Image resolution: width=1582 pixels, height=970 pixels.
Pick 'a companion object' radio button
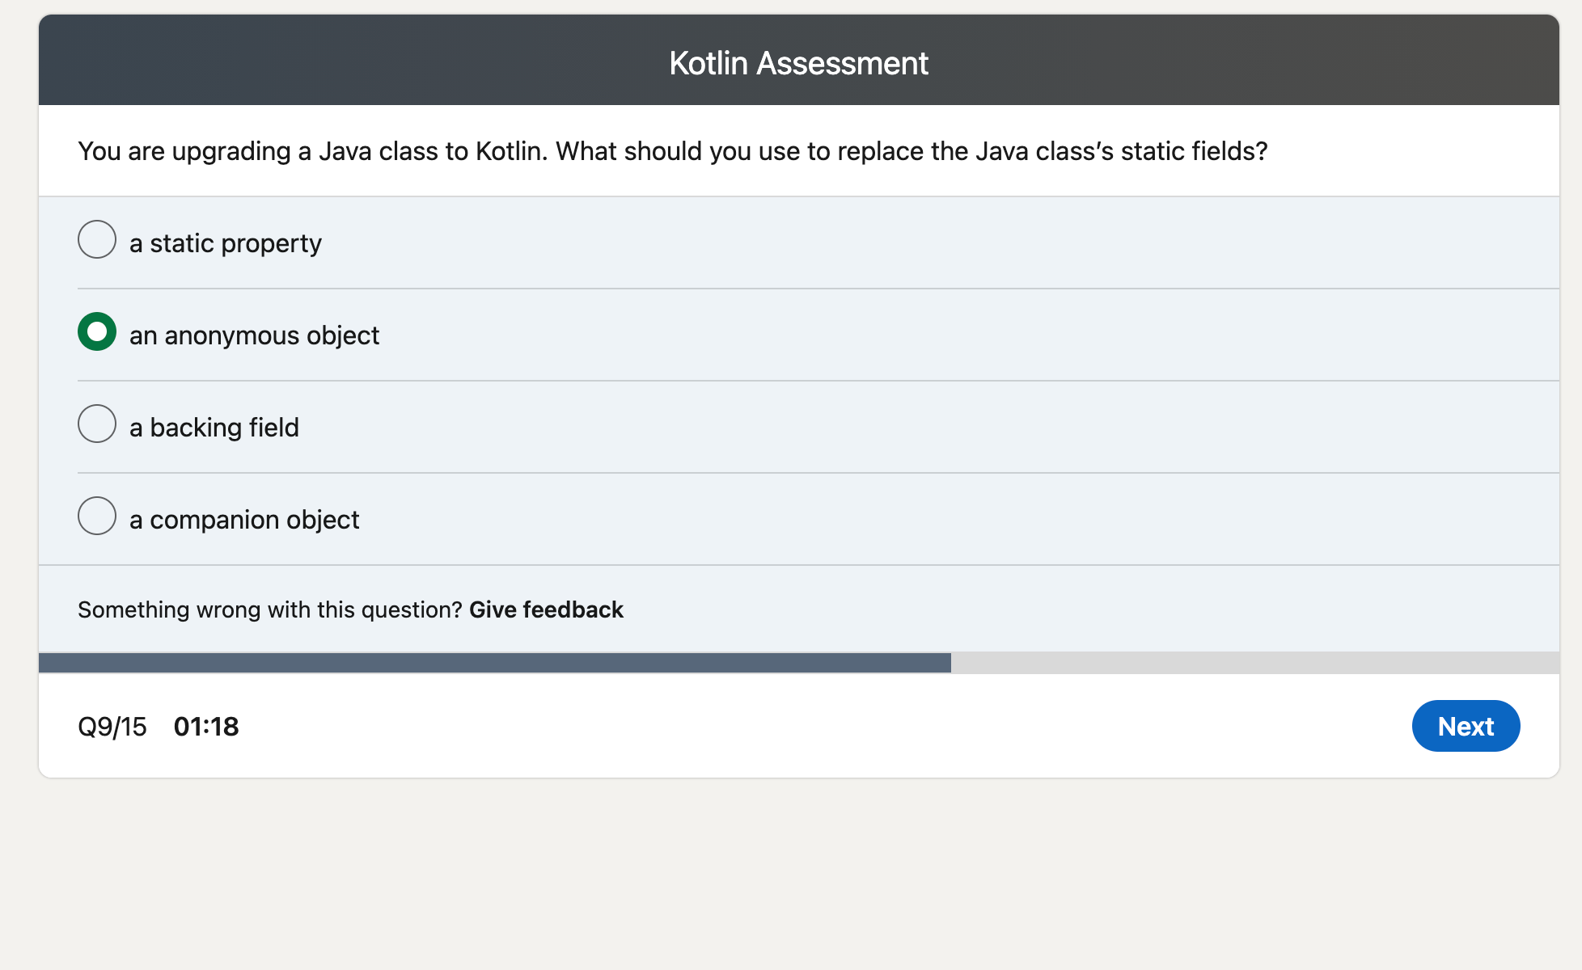(96, 516)
